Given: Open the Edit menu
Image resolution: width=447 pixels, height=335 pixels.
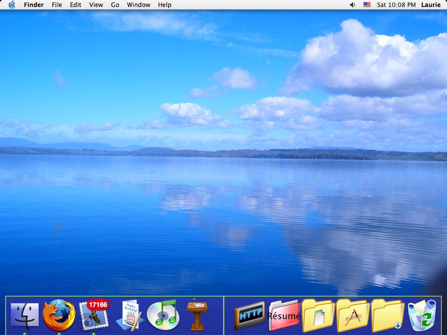Looking at the screenshot, I should [76, 5].
